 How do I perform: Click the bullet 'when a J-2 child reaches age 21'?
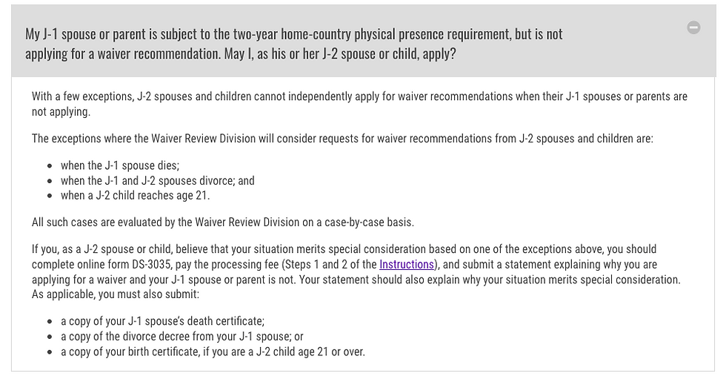tap(135, 195)
